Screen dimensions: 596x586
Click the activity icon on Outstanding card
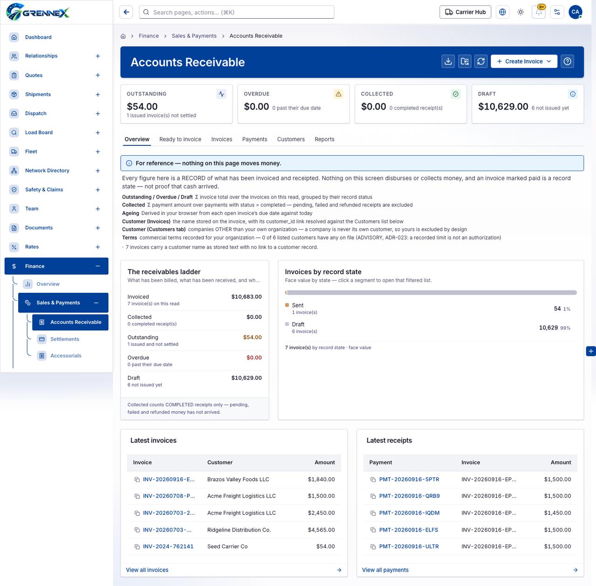222,94
